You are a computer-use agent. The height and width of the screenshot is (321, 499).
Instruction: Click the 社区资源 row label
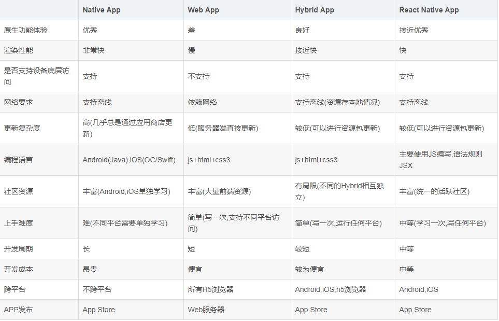pos(19,191)
